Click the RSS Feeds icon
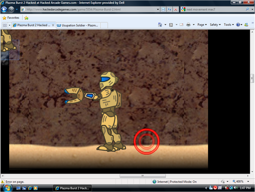The image size is (255, 192). pyautogui.click(x=171, y=25)
